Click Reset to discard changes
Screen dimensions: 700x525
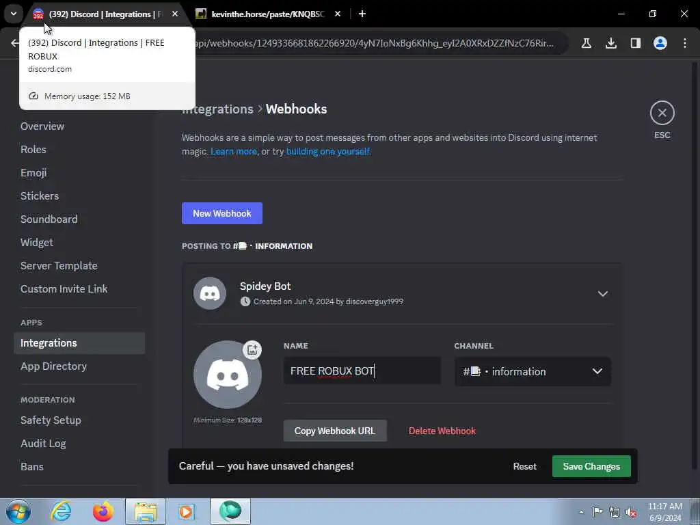coord(524,466)
